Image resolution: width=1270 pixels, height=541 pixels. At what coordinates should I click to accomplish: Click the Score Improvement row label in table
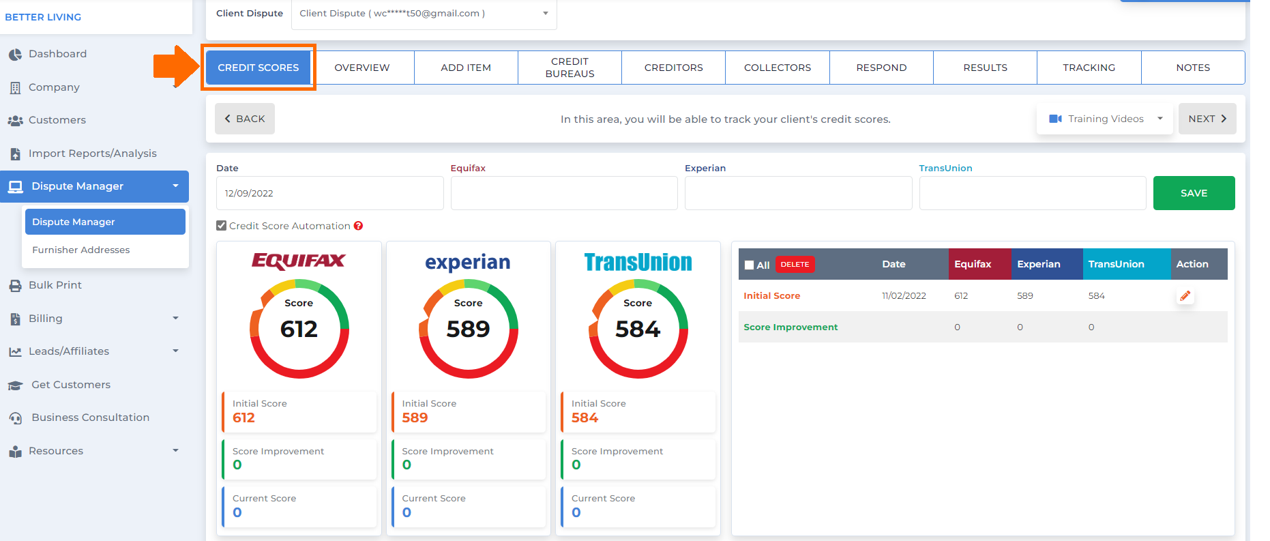791,327
